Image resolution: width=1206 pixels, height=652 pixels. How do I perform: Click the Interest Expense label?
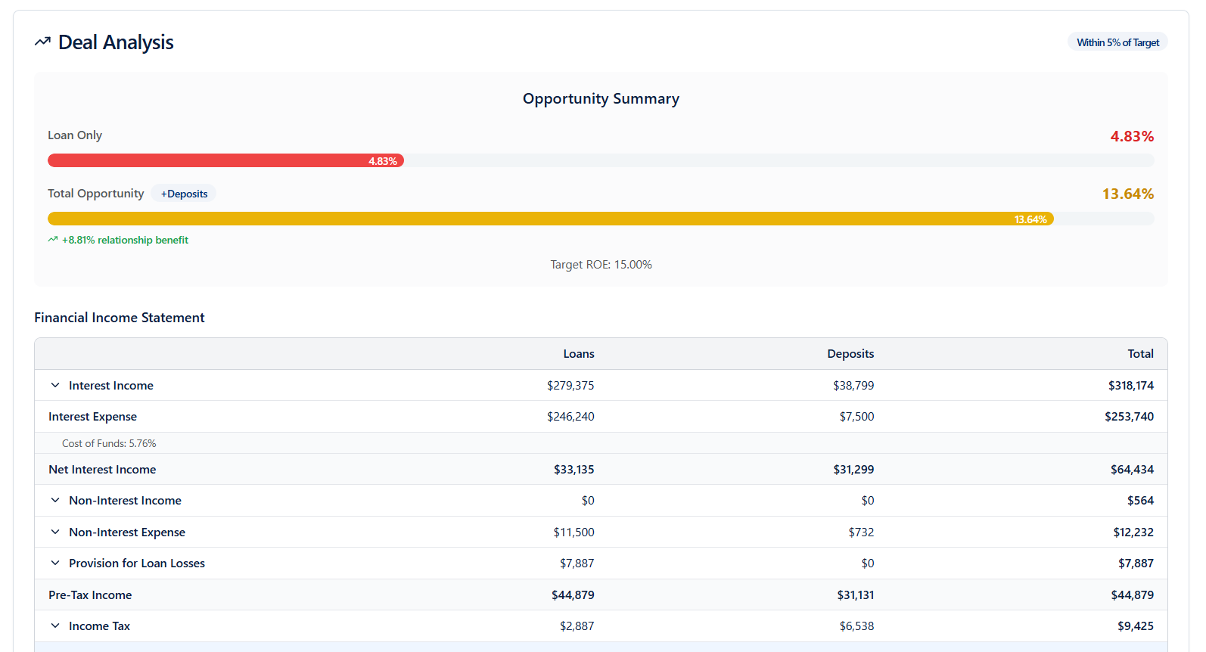(x=92, y=417)
